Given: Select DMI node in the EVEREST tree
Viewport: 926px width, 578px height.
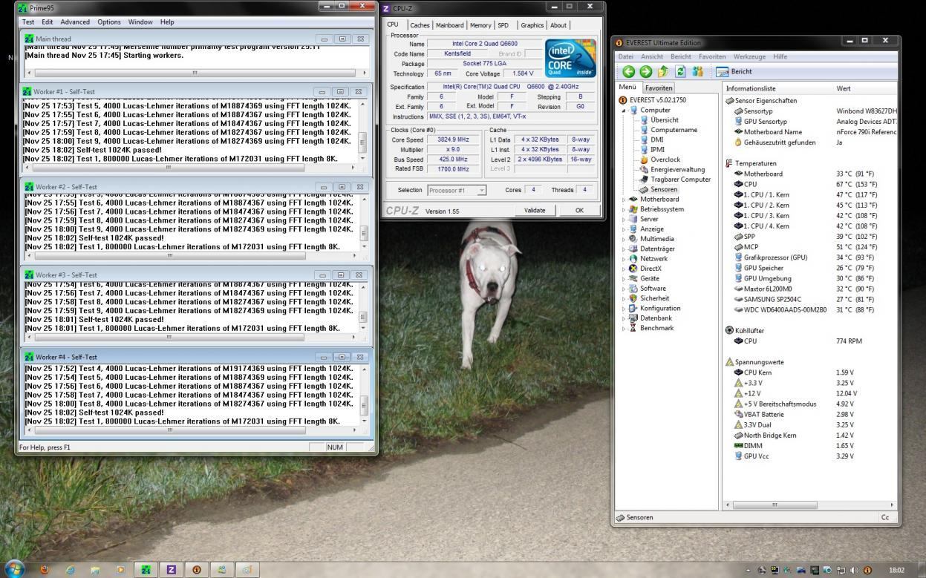Looking at the screenshot, I should tap(656, 139).
